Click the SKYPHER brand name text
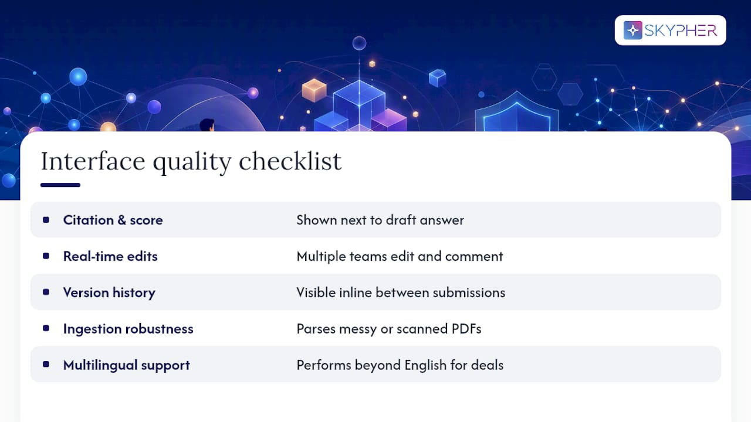Screen dimensions: 751x422 click(x=681, y=30)
